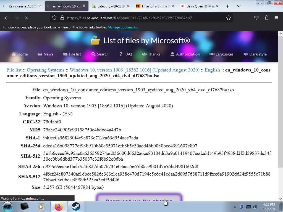Open Thanks in site navigation
Image resolution: width=283 pixels, height=212 pixels.
click(x=151, y=54)
